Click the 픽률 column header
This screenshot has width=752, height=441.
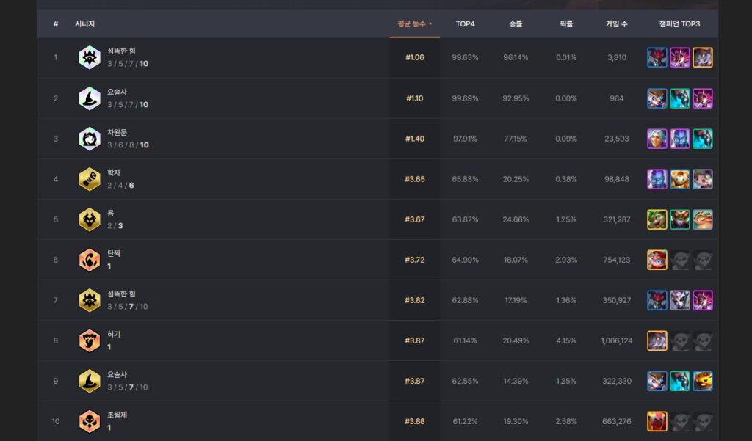tap(566, 24)
